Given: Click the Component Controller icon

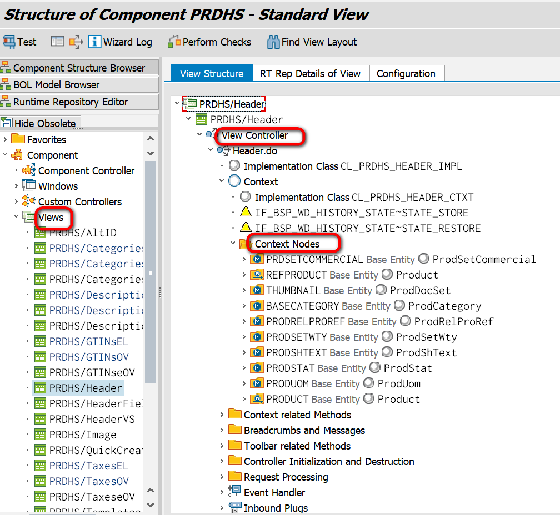Looking at the screenshot, I should 29,170.
